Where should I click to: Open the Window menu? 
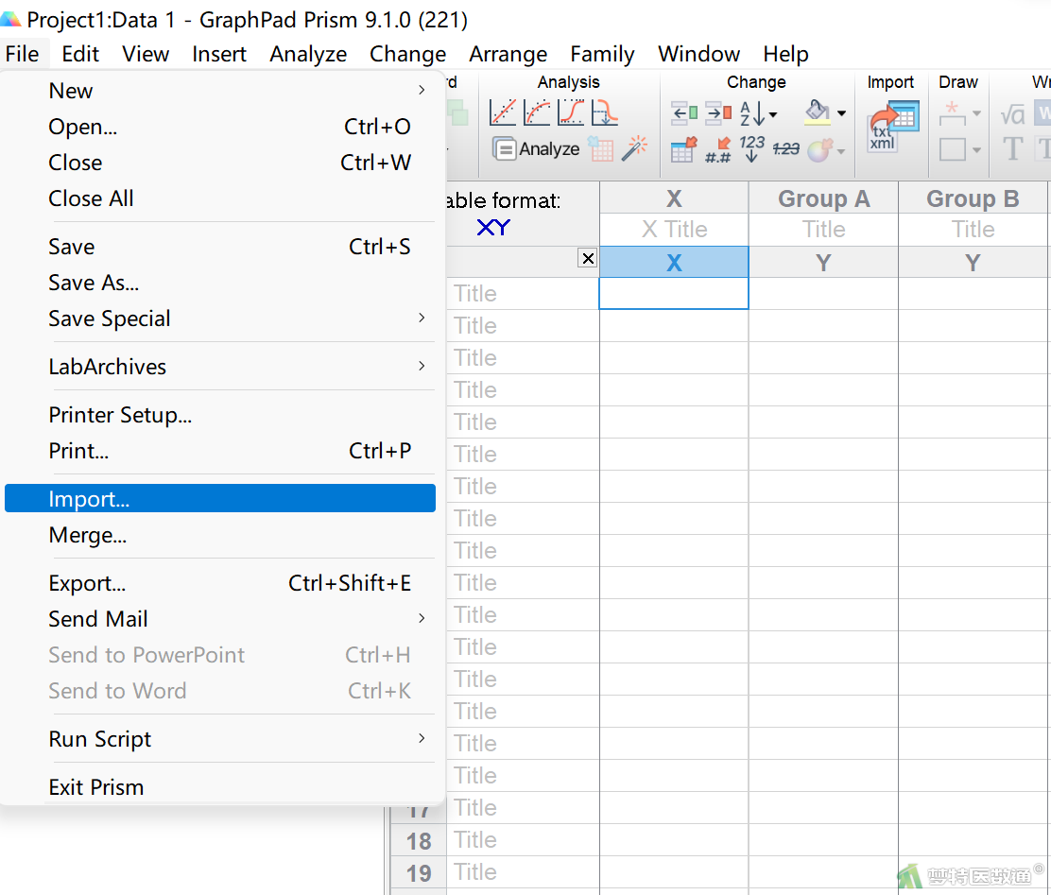698,54
